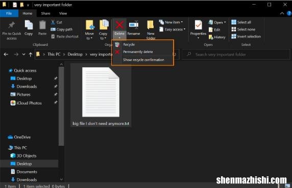Image resolution: width=292 pixels, height=188 pixels.
Task: Click the navigation pane scrollbar thumb
Action: pyautogui.click(x=61, y=106)
